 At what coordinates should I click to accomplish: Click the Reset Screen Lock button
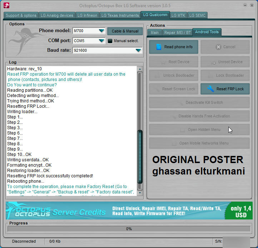(174, 89)
